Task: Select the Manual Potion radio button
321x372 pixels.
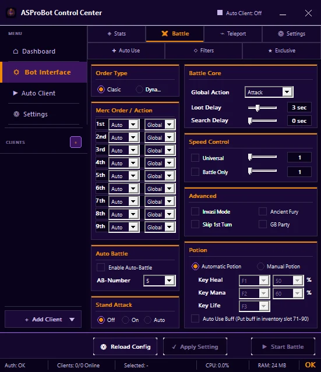Action: click(x=260, y=267)
